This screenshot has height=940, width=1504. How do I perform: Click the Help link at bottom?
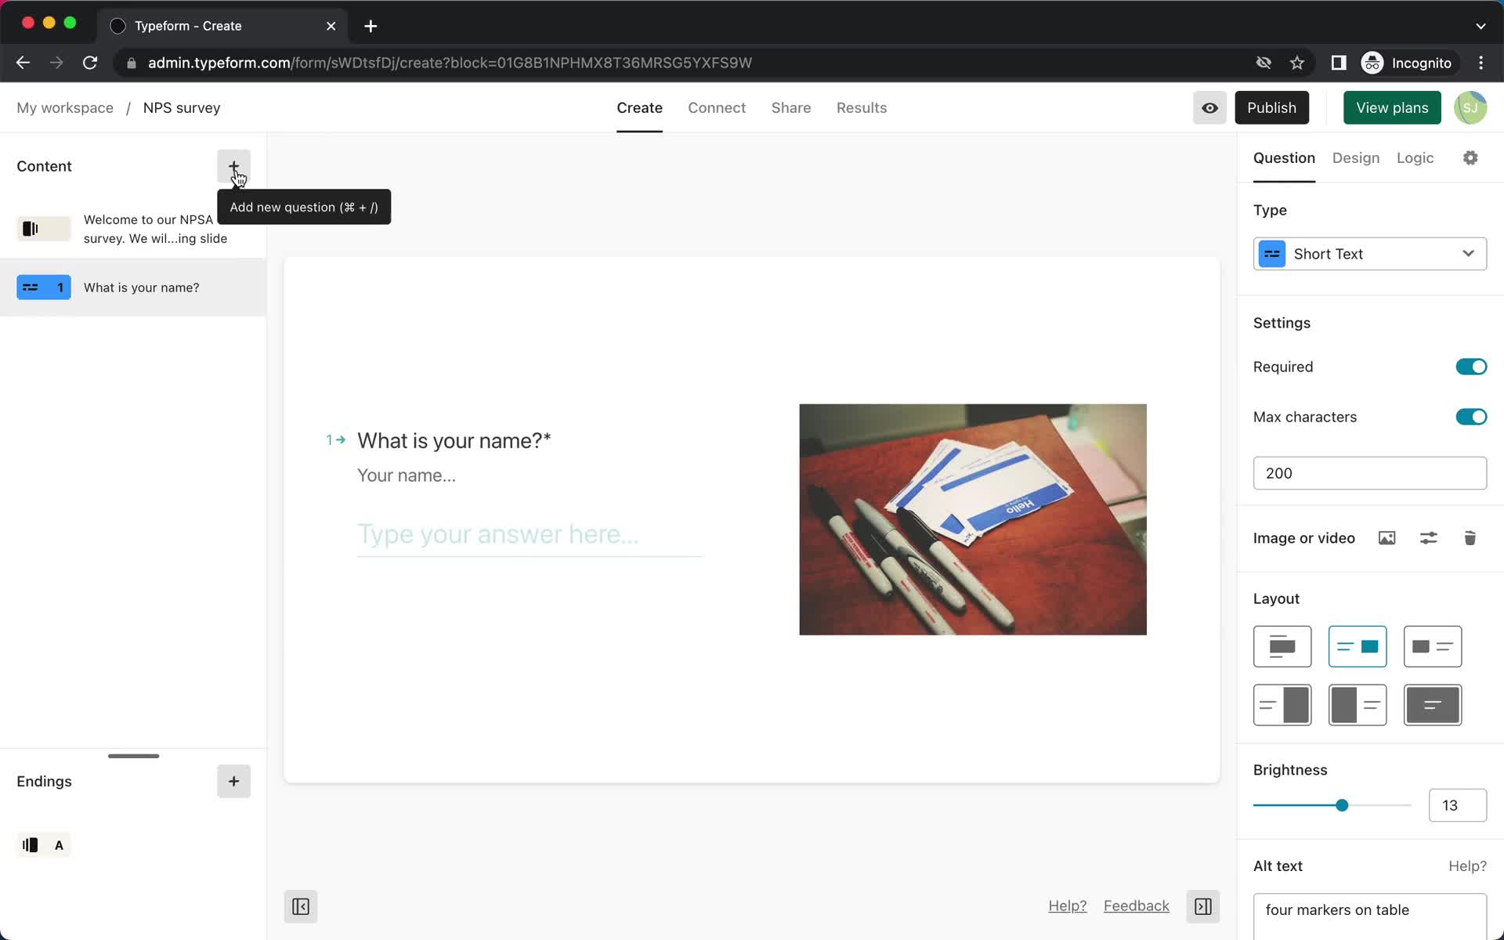pyautogui.click(x=1067, y=906)
